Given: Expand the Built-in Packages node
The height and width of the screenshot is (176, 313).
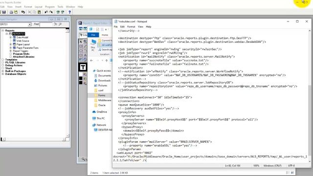Looking at the screenshot, I should [x=3, y=71].
